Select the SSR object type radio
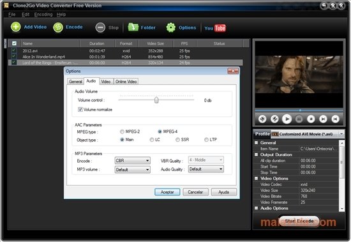This screenshot has height=242, width=351. point(177,140)
